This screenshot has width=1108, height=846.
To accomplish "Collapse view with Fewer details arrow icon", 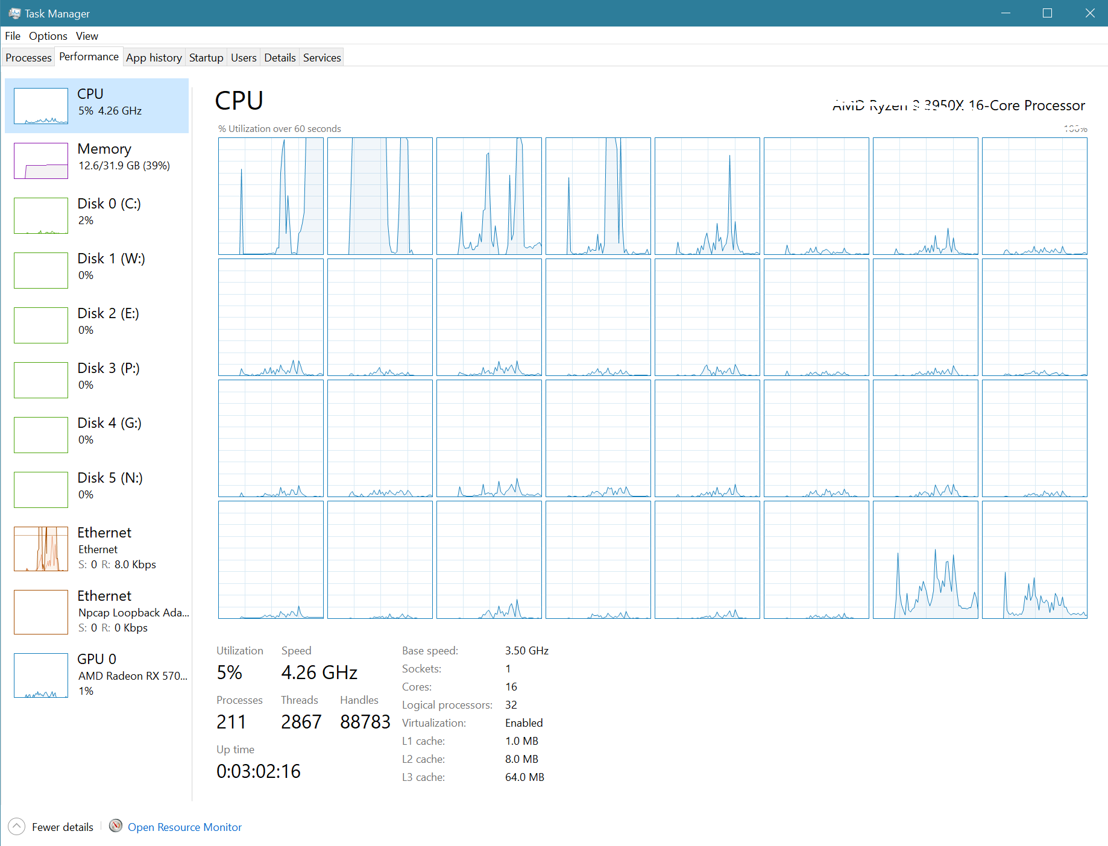I will (x=16, y=826).
